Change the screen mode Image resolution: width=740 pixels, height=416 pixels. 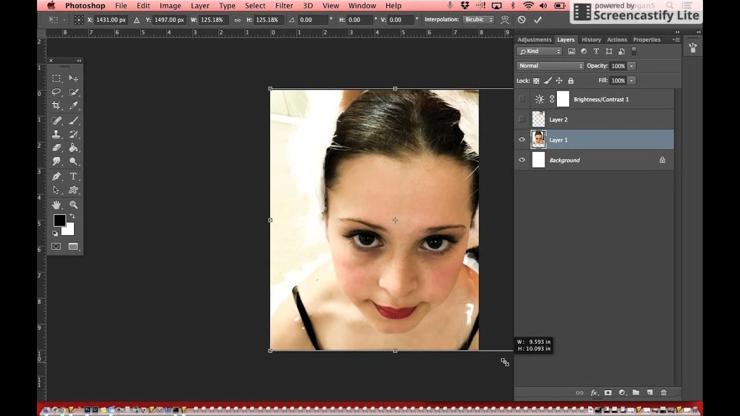[x=73, y=246]
